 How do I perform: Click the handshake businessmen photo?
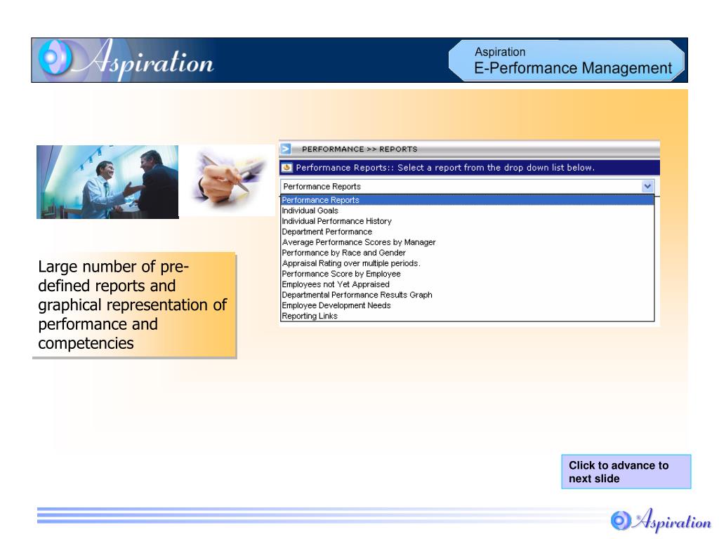click(x=107, y=182)
